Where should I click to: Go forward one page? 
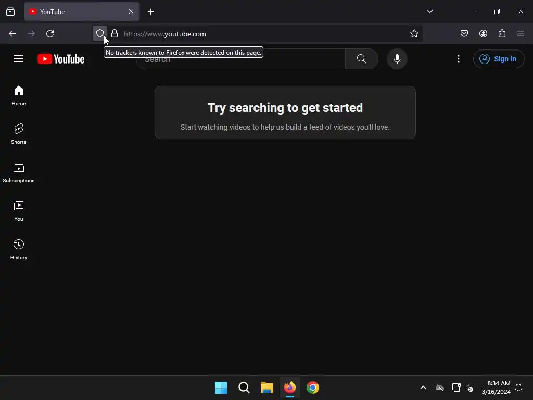click(x=31, y=34)
